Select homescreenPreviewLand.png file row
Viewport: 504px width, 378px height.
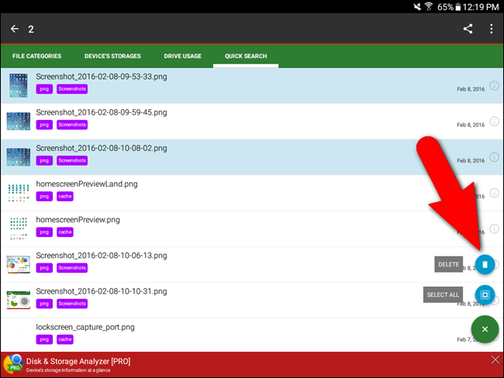[194, 192]
